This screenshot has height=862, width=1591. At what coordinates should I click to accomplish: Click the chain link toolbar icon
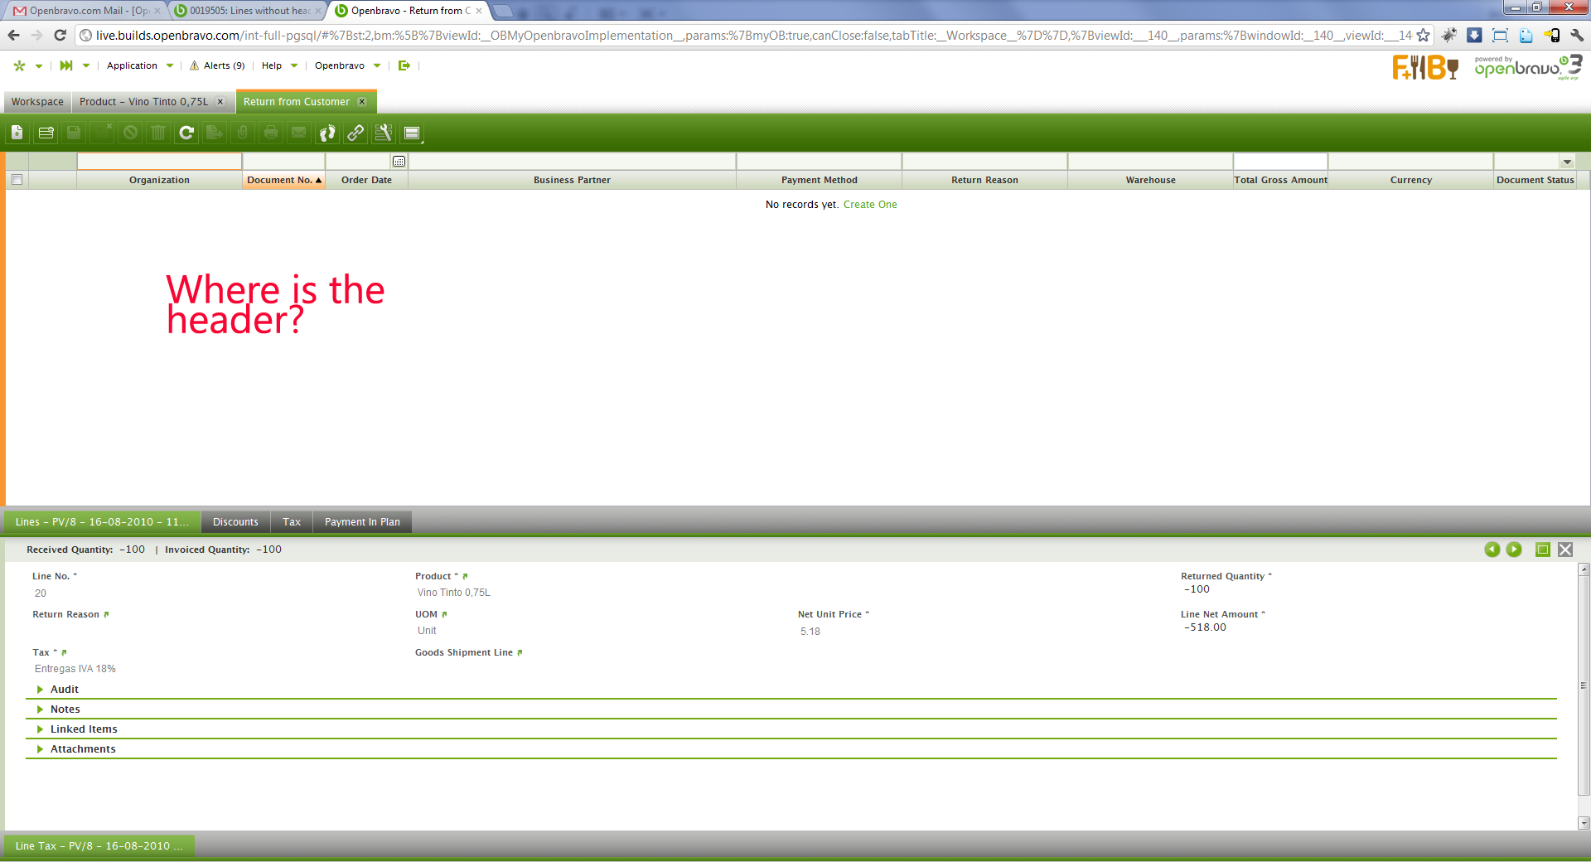(x=355, y=133)
